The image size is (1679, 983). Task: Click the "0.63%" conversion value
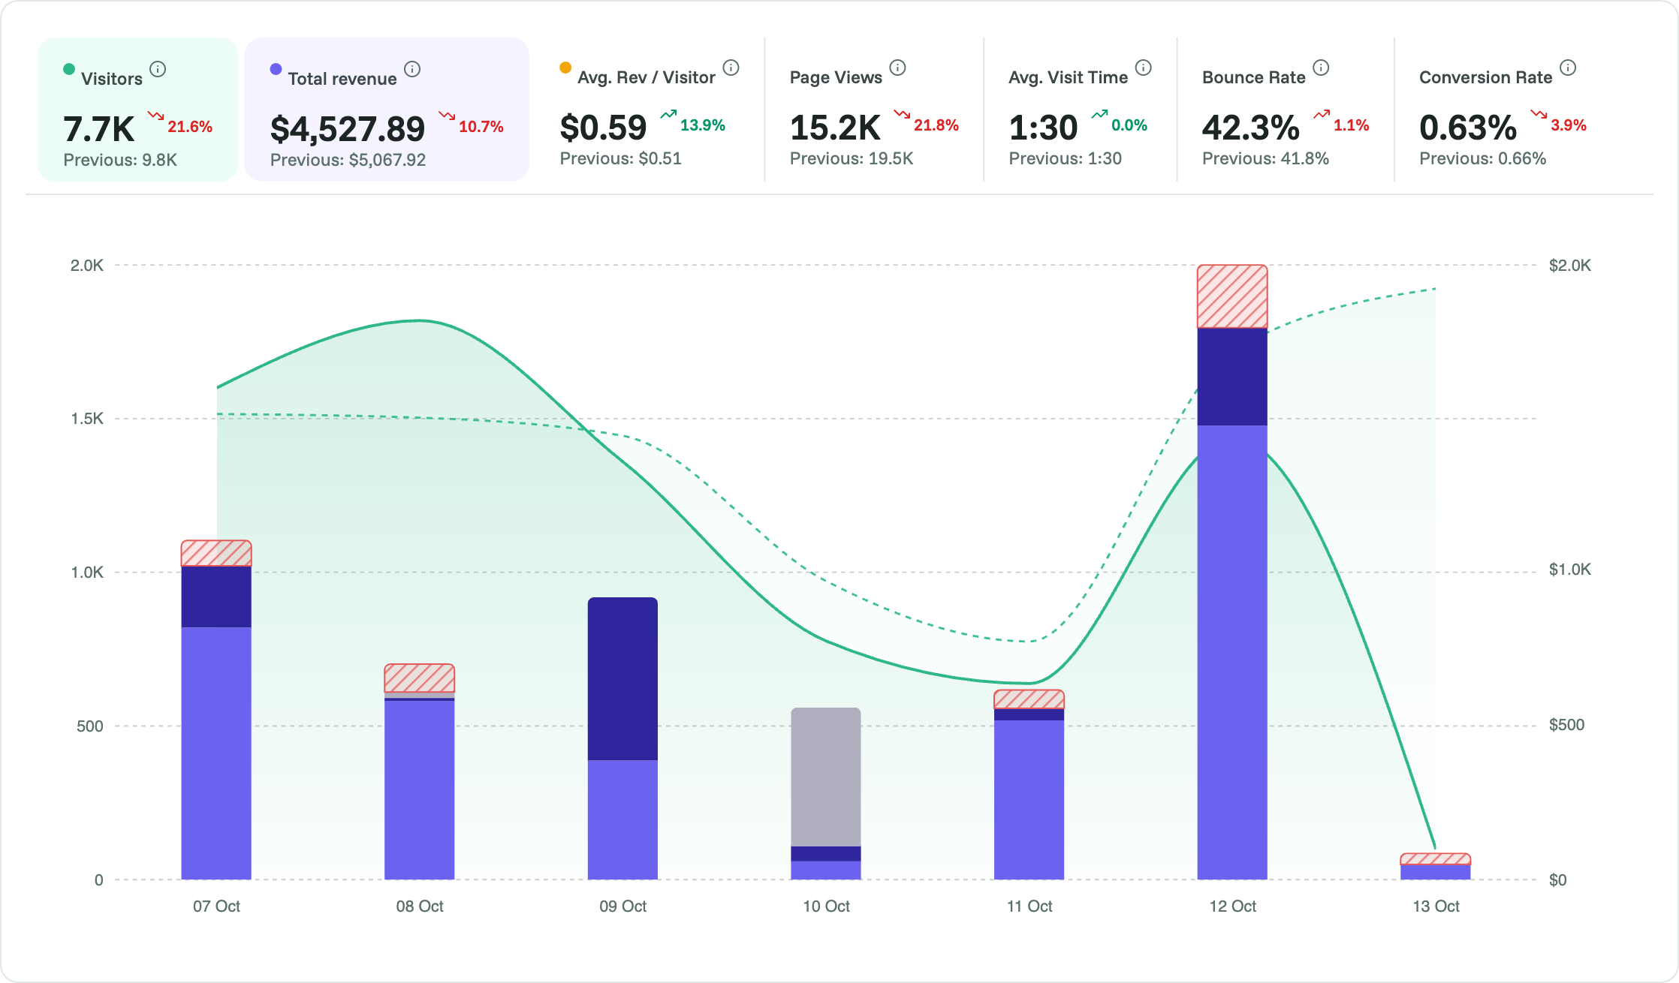click(1467, 128)
